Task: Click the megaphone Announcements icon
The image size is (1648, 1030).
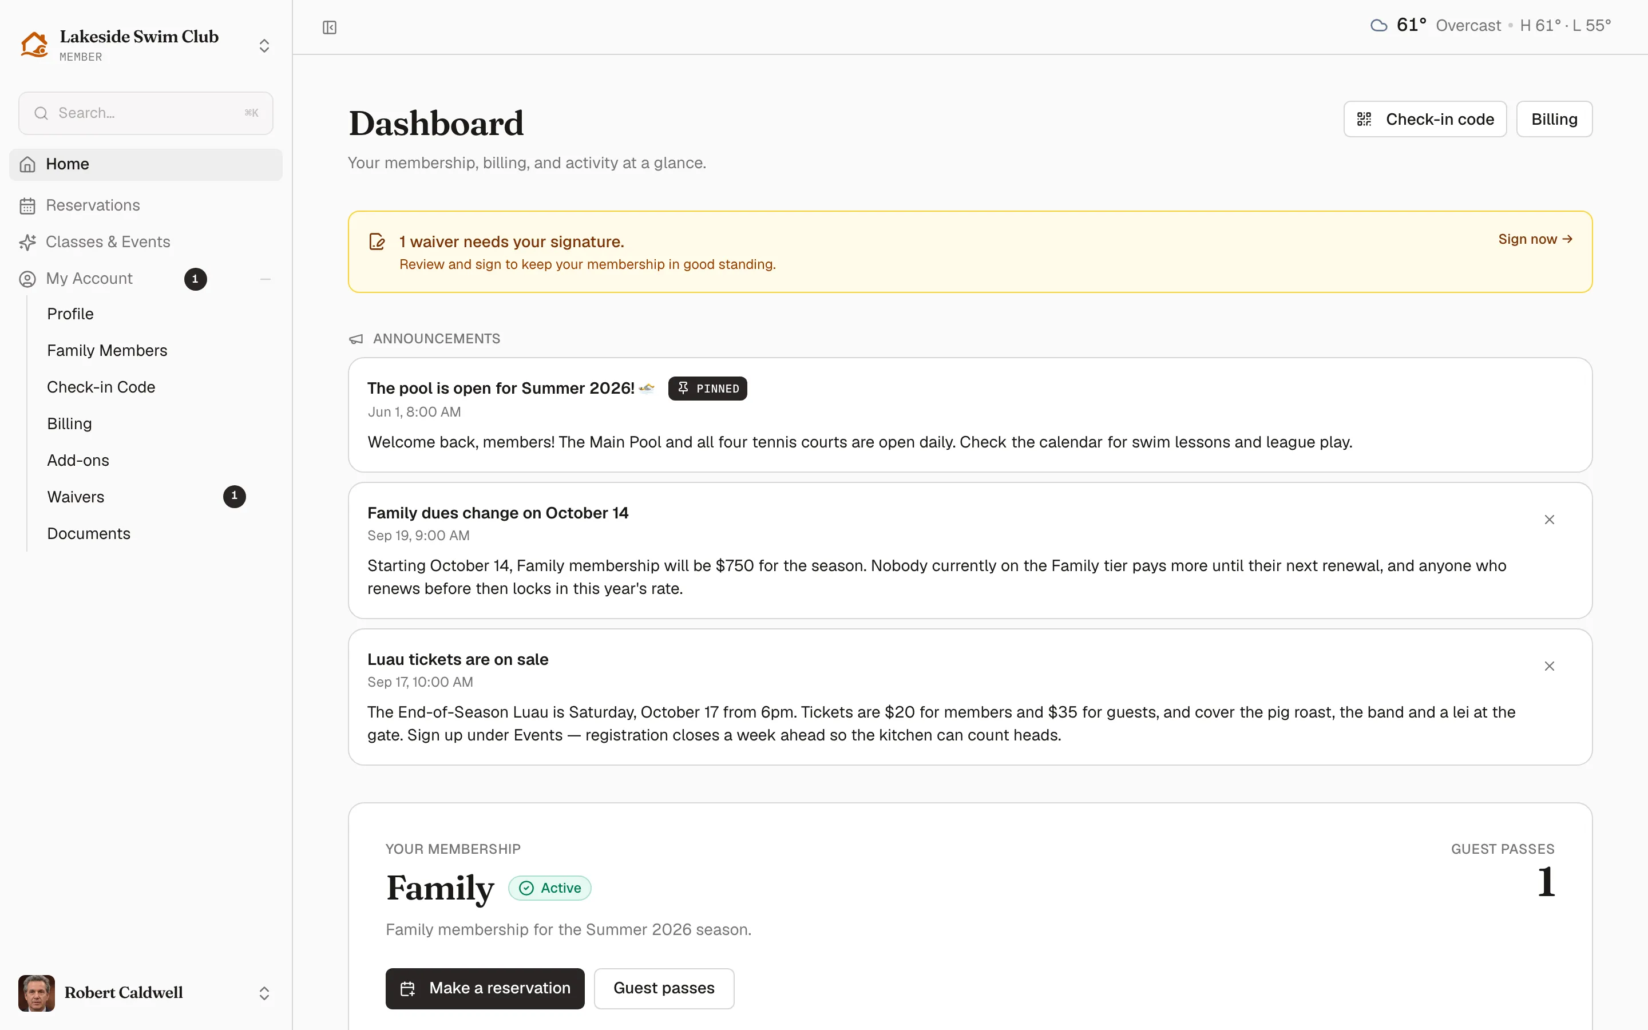Action: tap(356, 339)
